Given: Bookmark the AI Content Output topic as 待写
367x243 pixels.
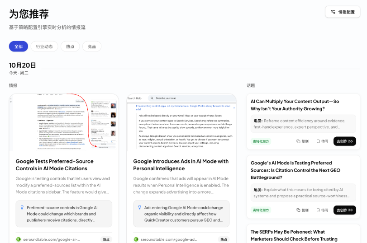Looking at the screenshot, I should click(322, 141).
